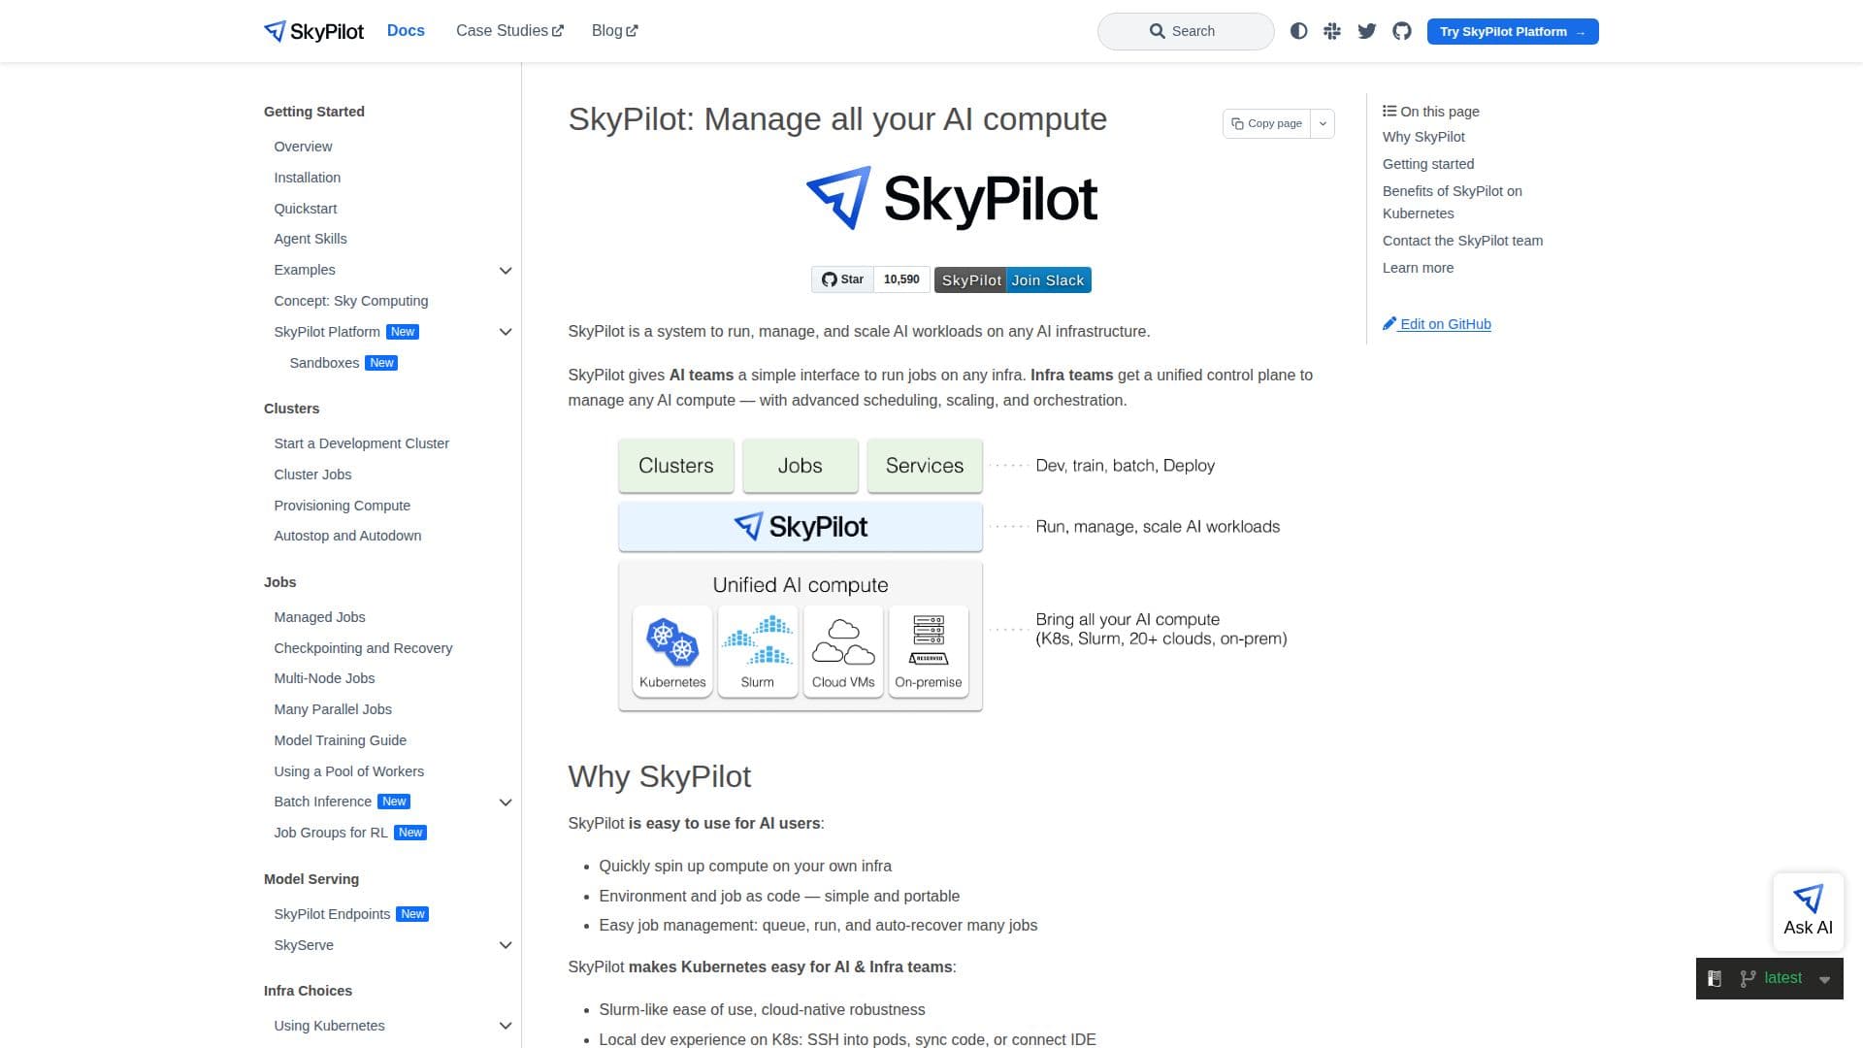1863x1048 pixels.
Task: Open the Quickstart sidebar page
Action: tap(306, 209)
